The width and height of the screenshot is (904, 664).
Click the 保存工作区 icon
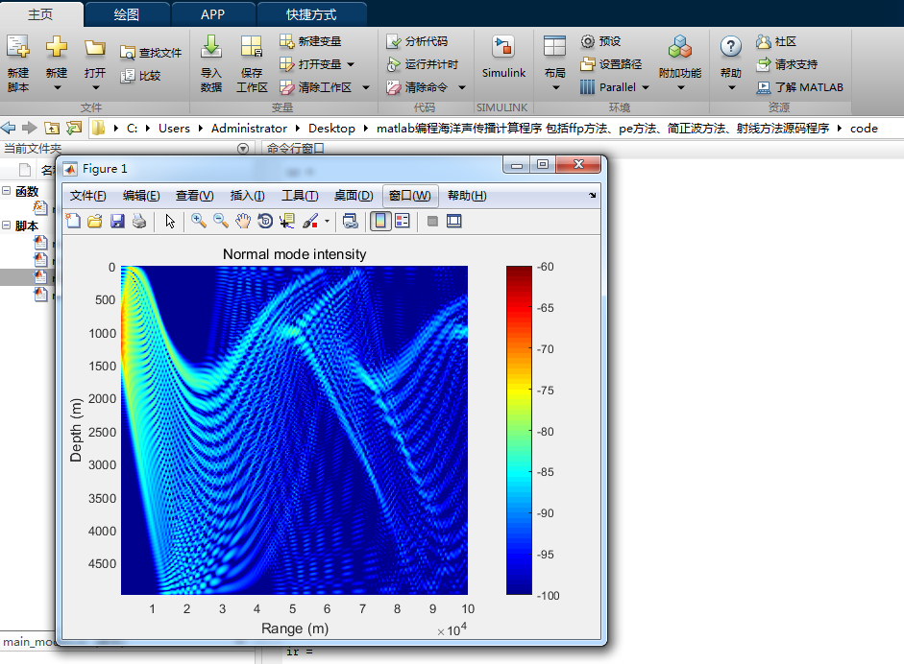click(x=252, y=63)
